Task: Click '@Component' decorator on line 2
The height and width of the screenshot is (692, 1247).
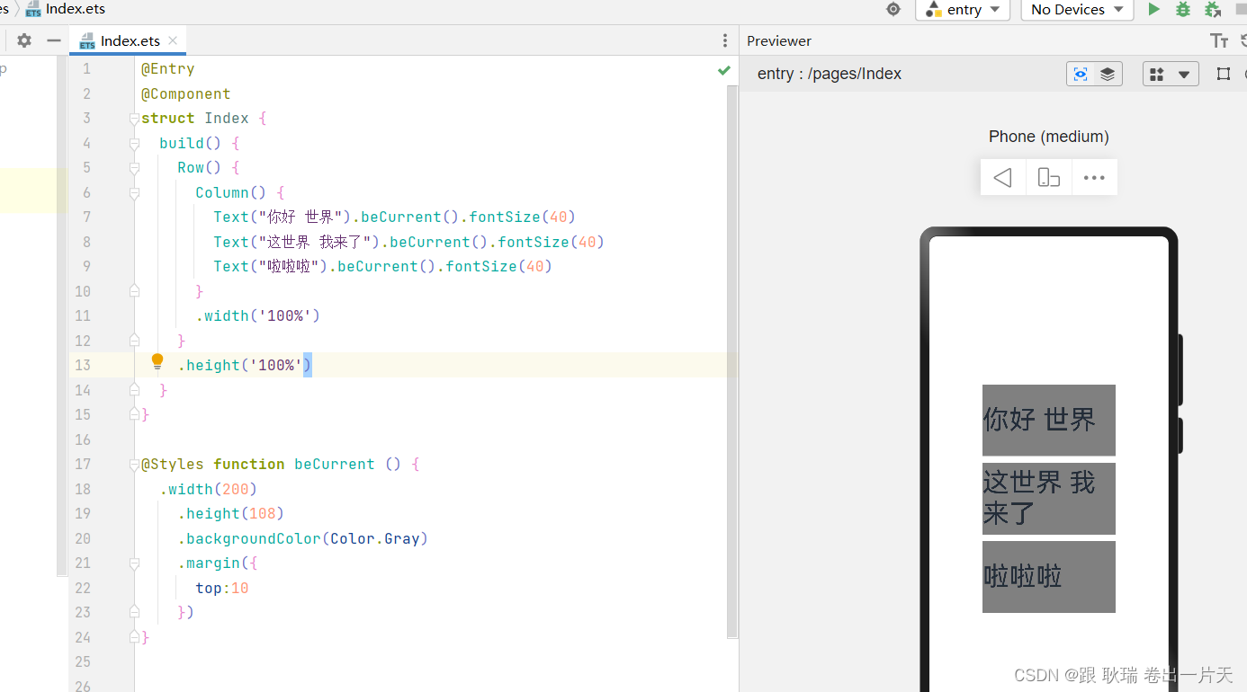Action: click(x=186, y=93)
